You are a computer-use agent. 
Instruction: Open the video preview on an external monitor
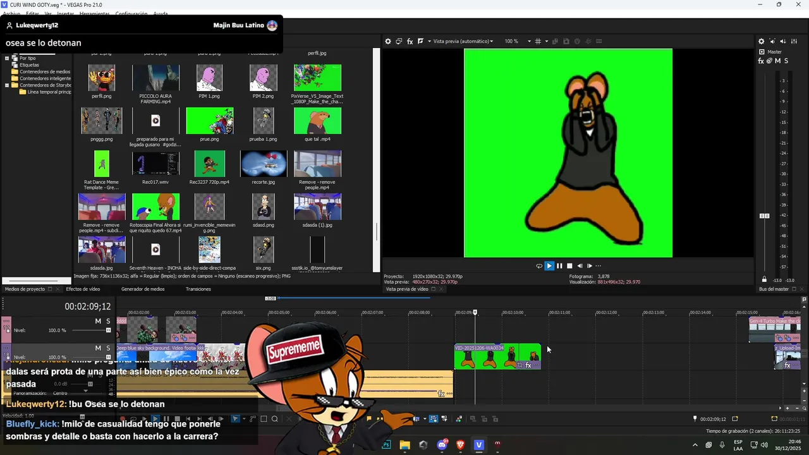pyautogui.click(x=399, y=41)
